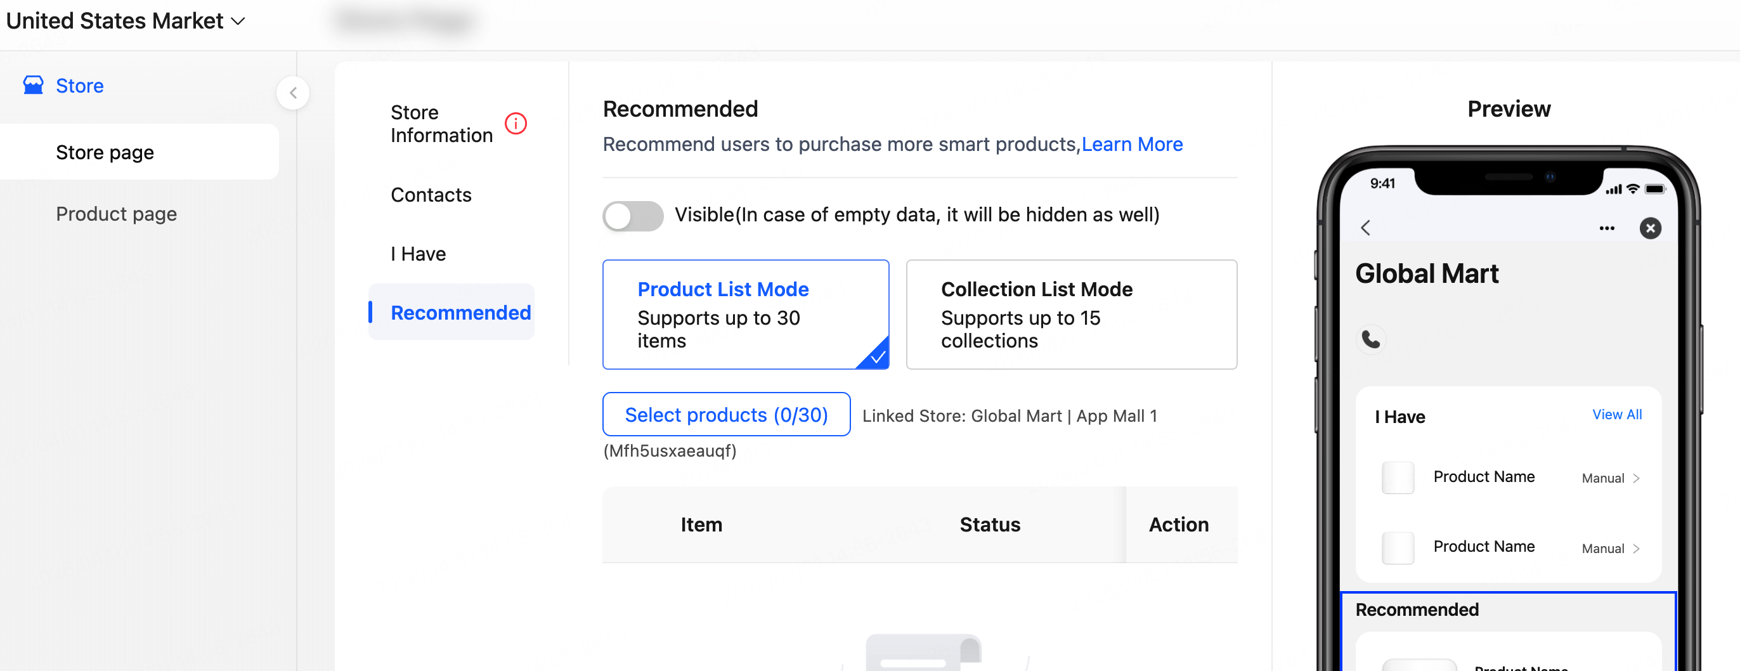Open the I Have section
The width and height of the screenshot is (1740, 671).
[417, 254]
